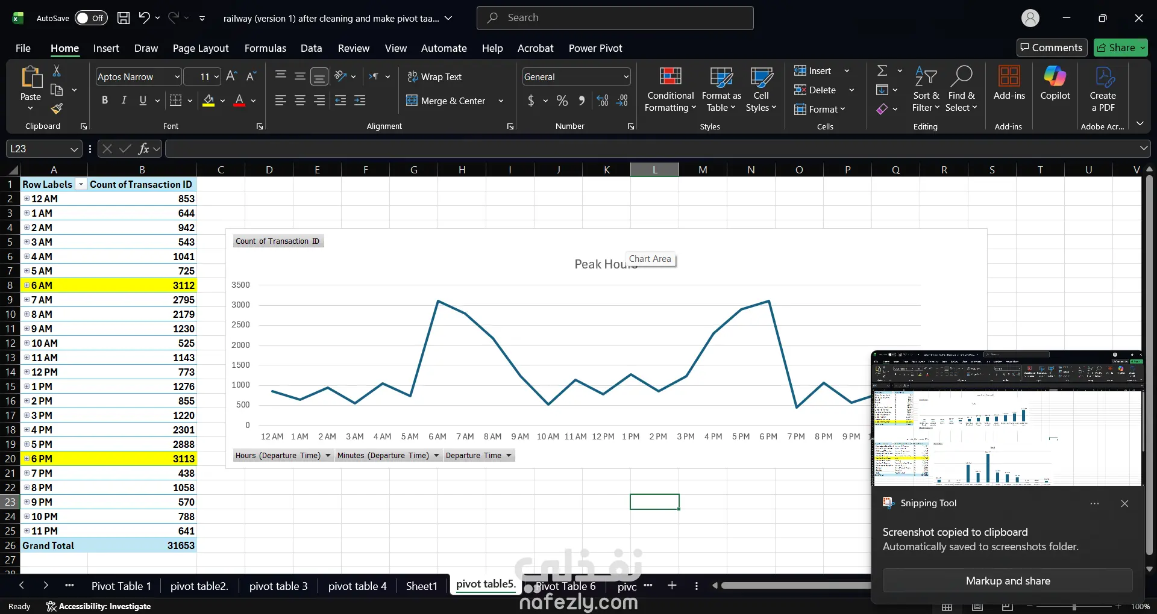Increase font size with larger A icon
This screenshot has width=1157, height=614.
pyautogui.click(x=231, y=76)
